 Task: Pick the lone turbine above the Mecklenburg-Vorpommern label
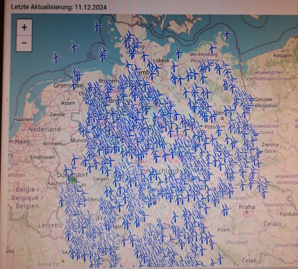[213, 48]
